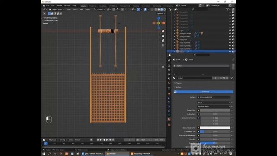This screenshot has width=277, height=156.
Task: Open the File menu
Action: click(x=48, y=6)
